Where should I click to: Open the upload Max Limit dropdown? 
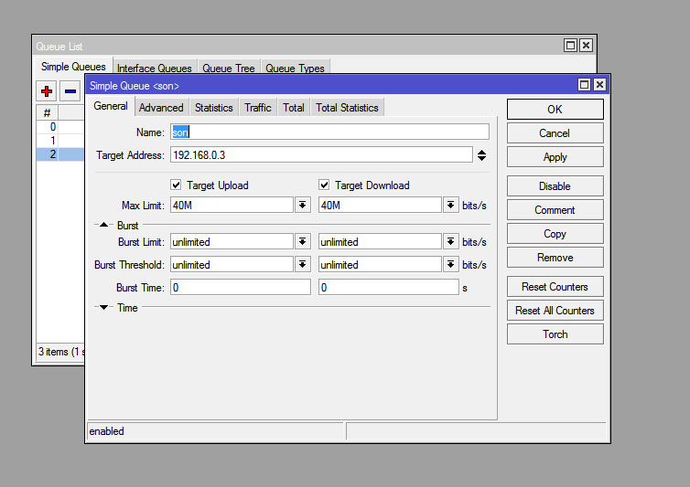point(302,206)
